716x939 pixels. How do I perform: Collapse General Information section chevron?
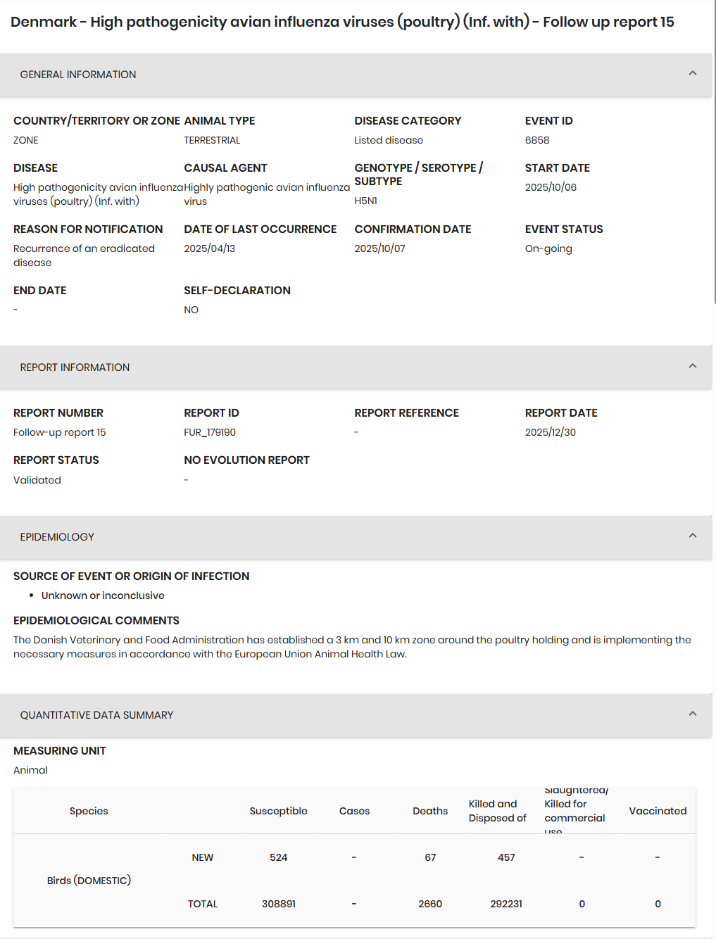tap(692, 73)
